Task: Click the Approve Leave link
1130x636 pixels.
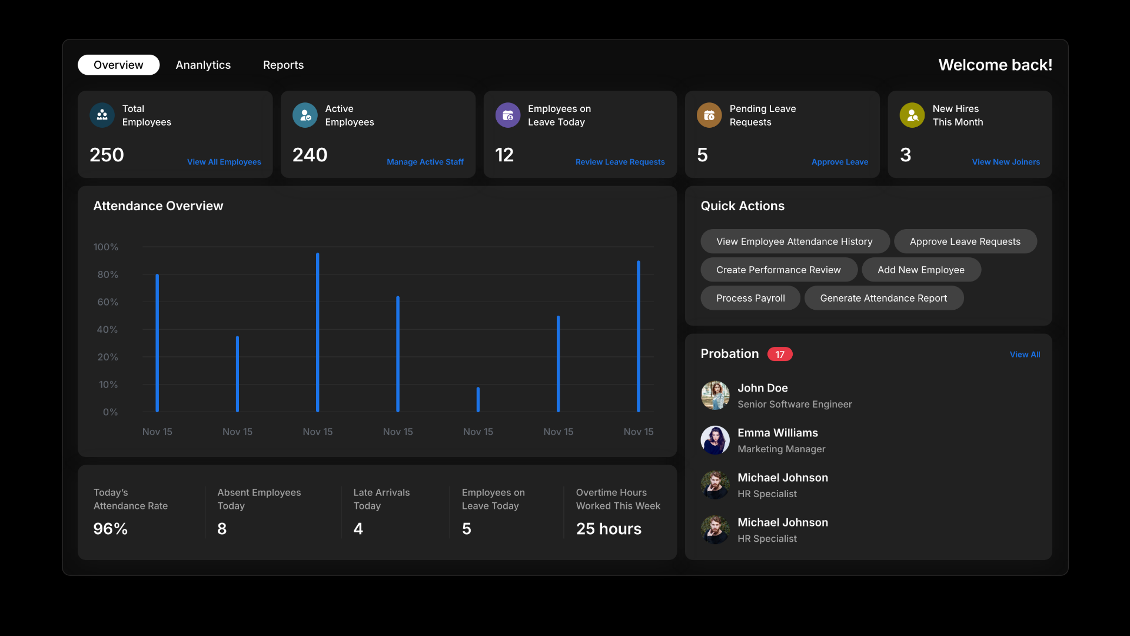Action: pos(839,162)
